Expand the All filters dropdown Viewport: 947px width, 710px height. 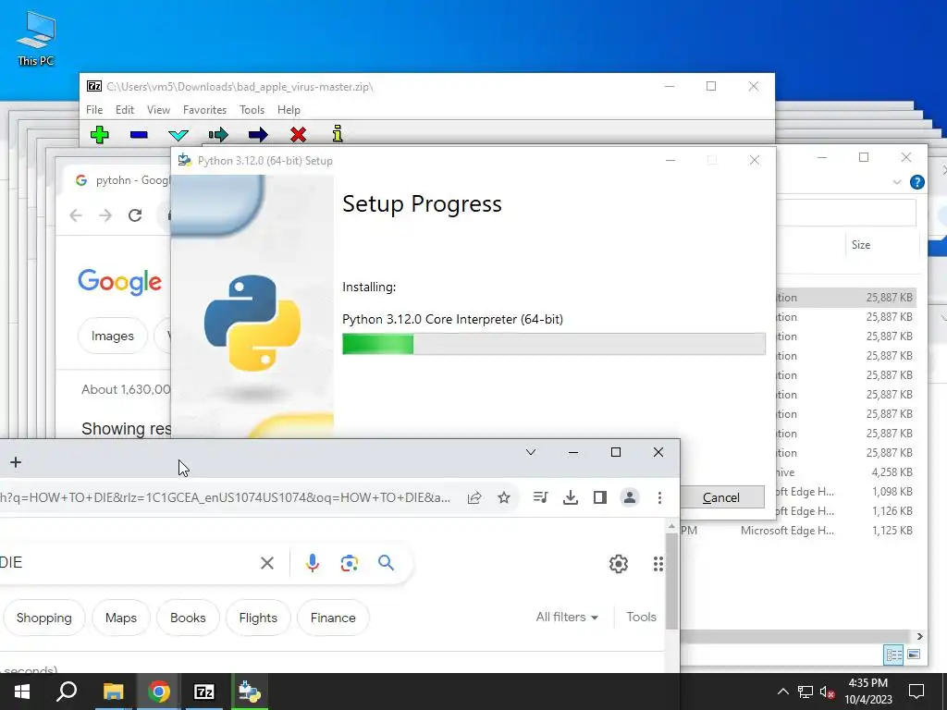pyautogui.click(x=567, y=617)
